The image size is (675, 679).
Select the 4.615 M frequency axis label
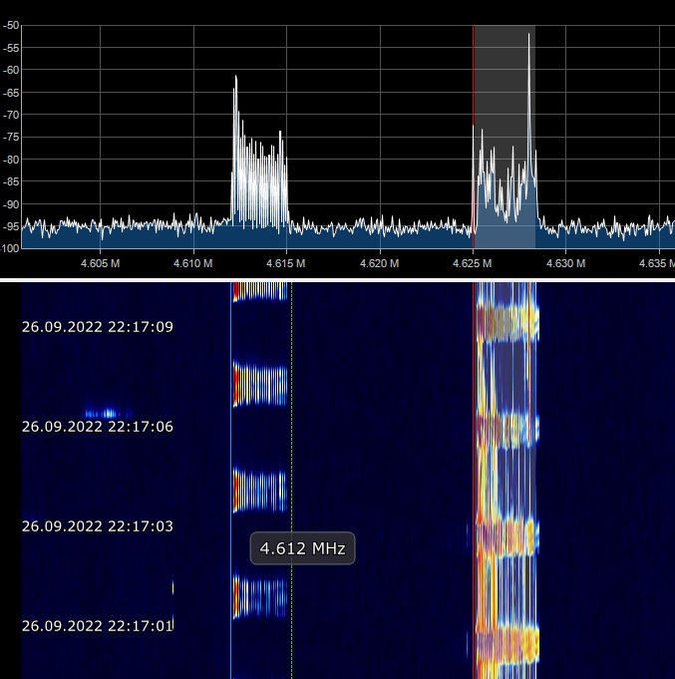coord(286,263)
